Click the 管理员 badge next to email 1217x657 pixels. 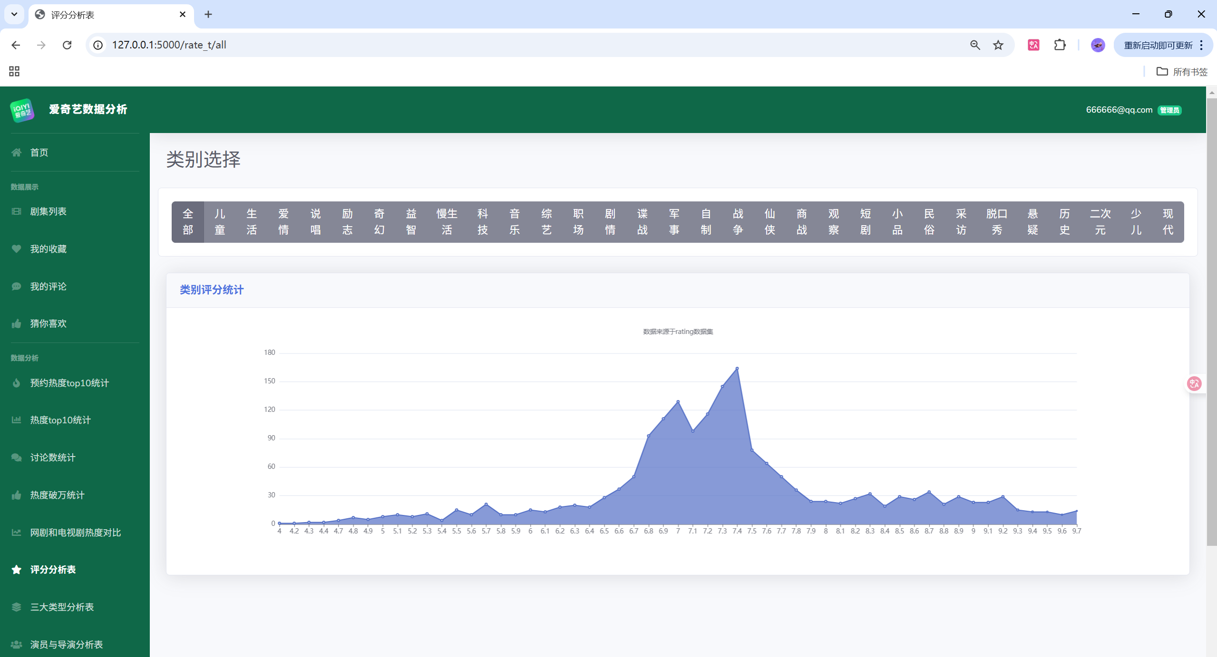point(1169,110)
